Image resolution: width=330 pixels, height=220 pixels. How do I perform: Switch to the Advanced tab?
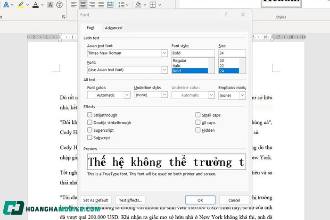[x=114, y=28]
